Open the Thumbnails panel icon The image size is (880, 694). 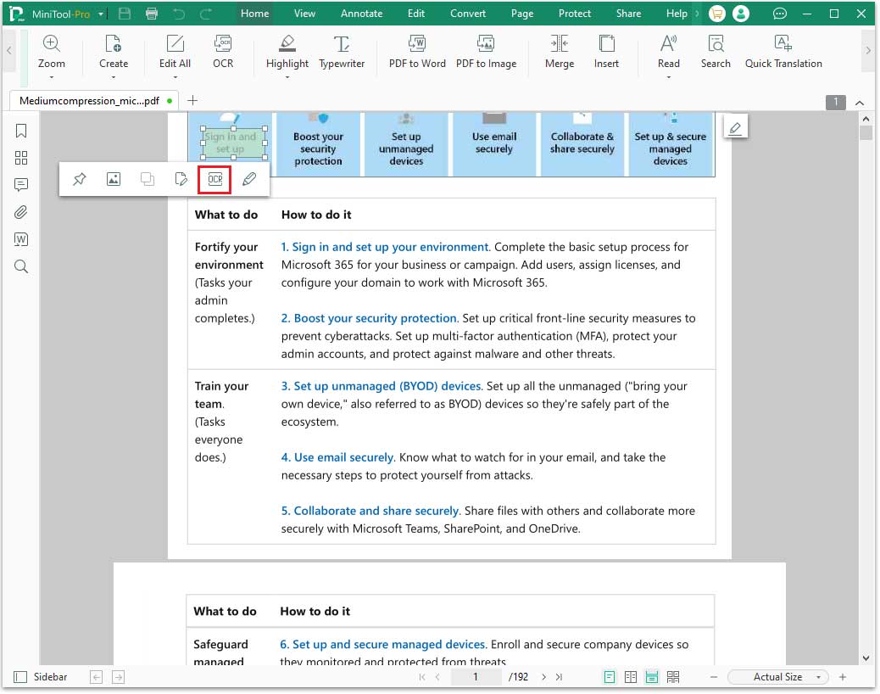pos(21,158)
